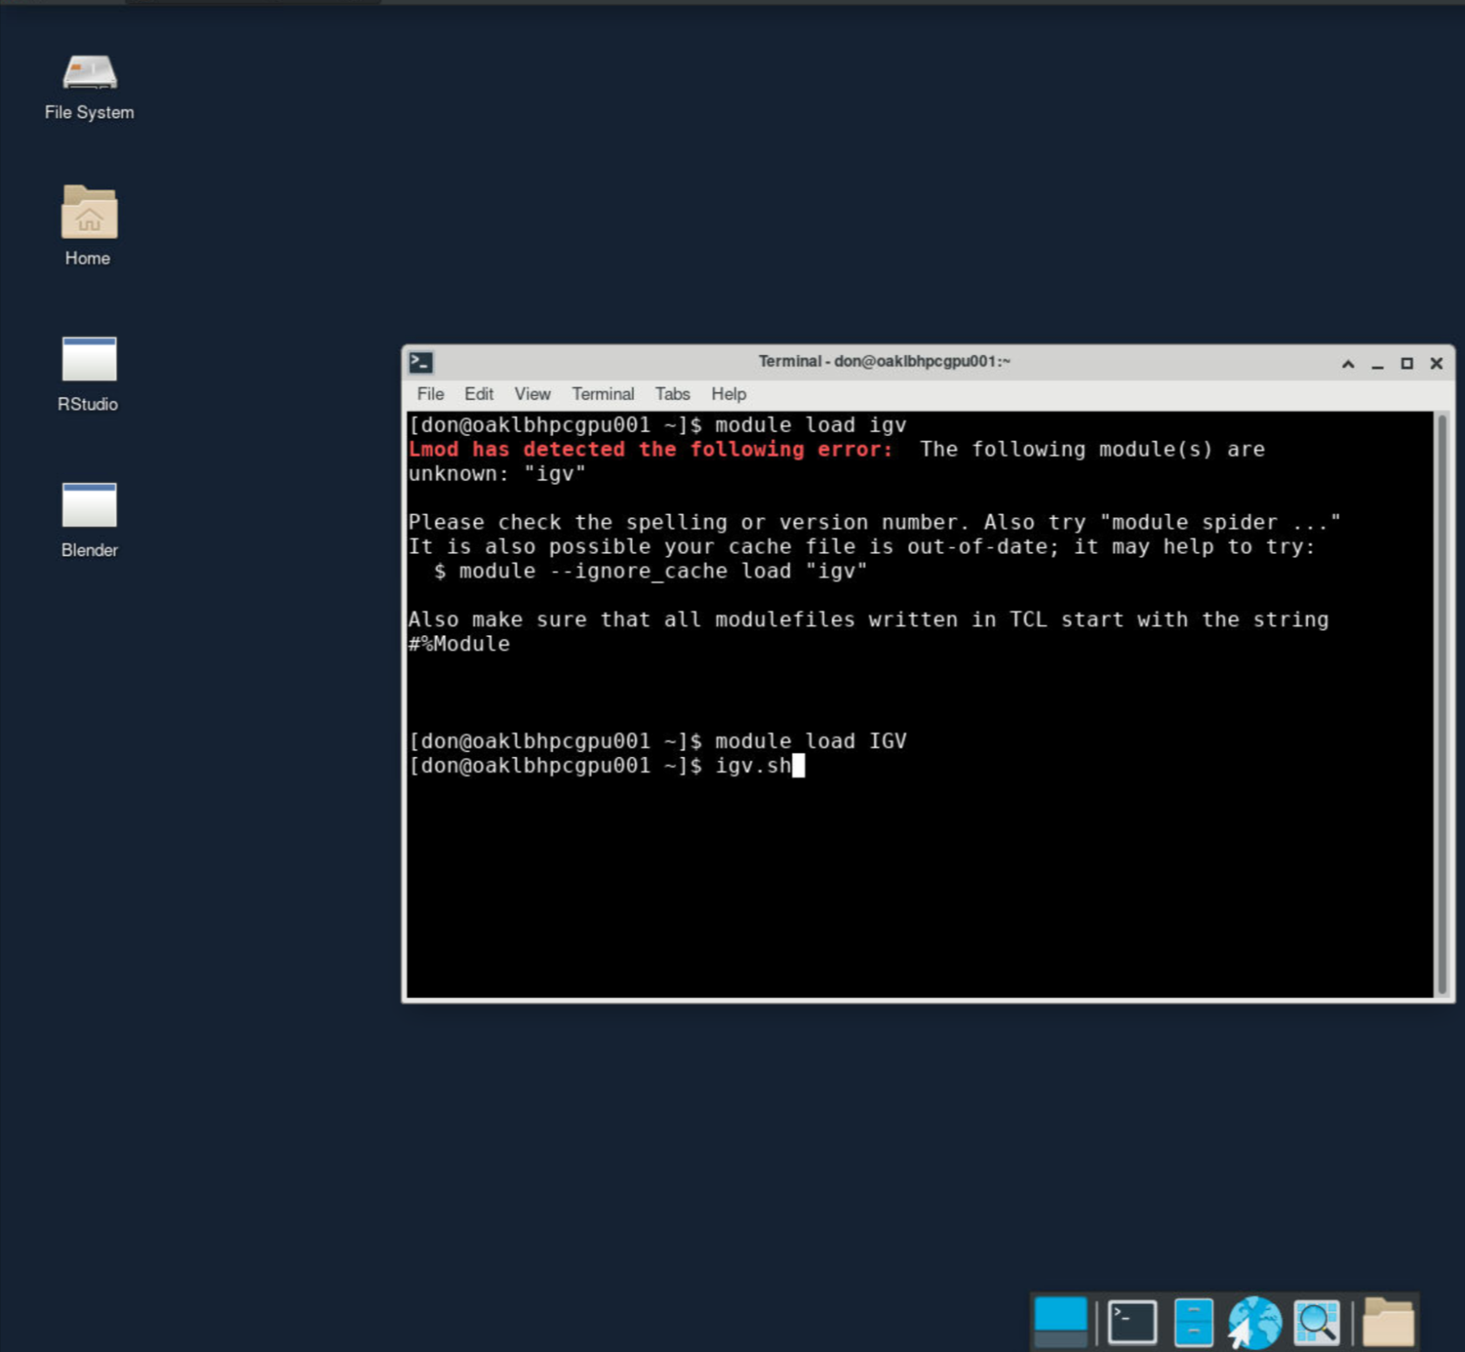The height and width of the screenshot is (1352, 1465).
Task: Click the "Please check the spelling" line
Action: [874, 522]
